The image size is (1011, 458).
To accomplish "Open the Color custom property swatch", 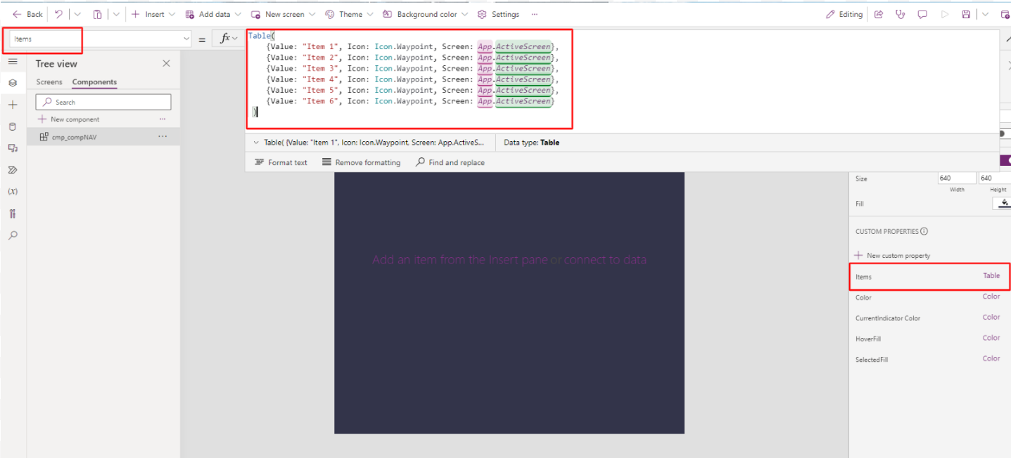I will (991, 297).
